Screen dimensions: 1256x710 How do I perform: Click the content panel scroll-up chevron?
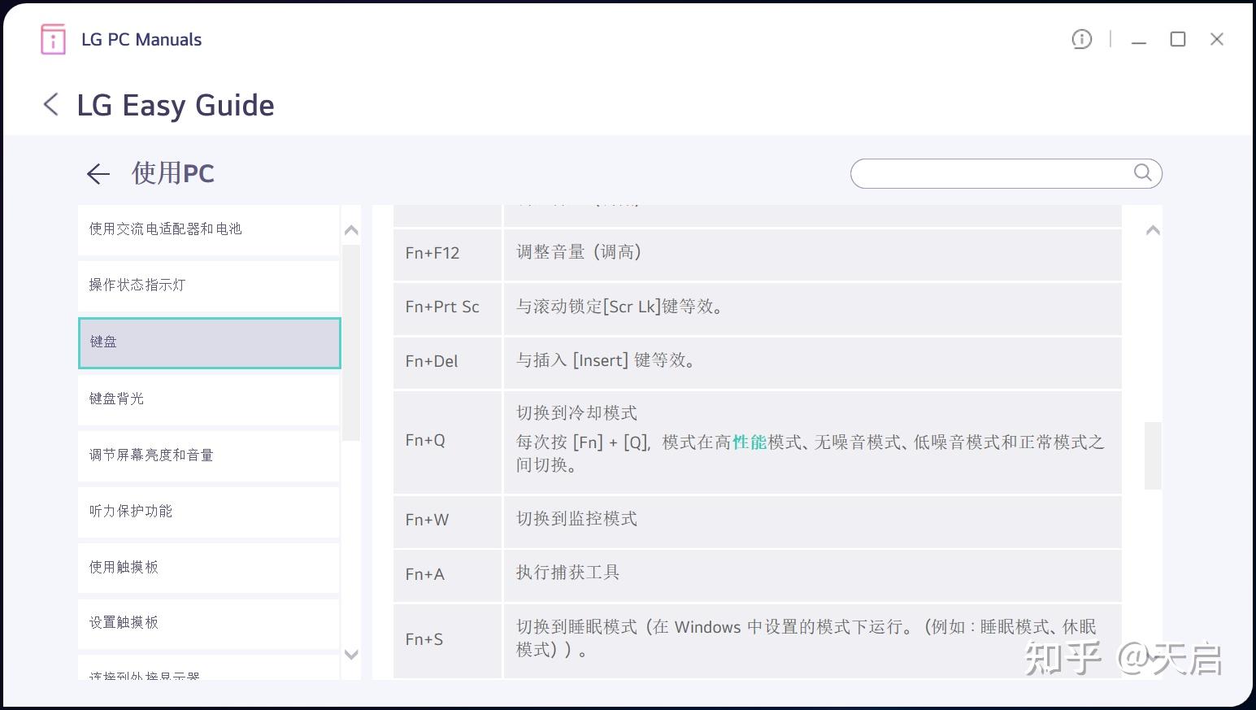pos(1152,230)
